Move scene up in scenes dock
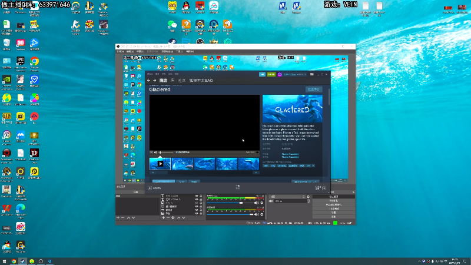The image size is (471, 265). tap(128, 217)
